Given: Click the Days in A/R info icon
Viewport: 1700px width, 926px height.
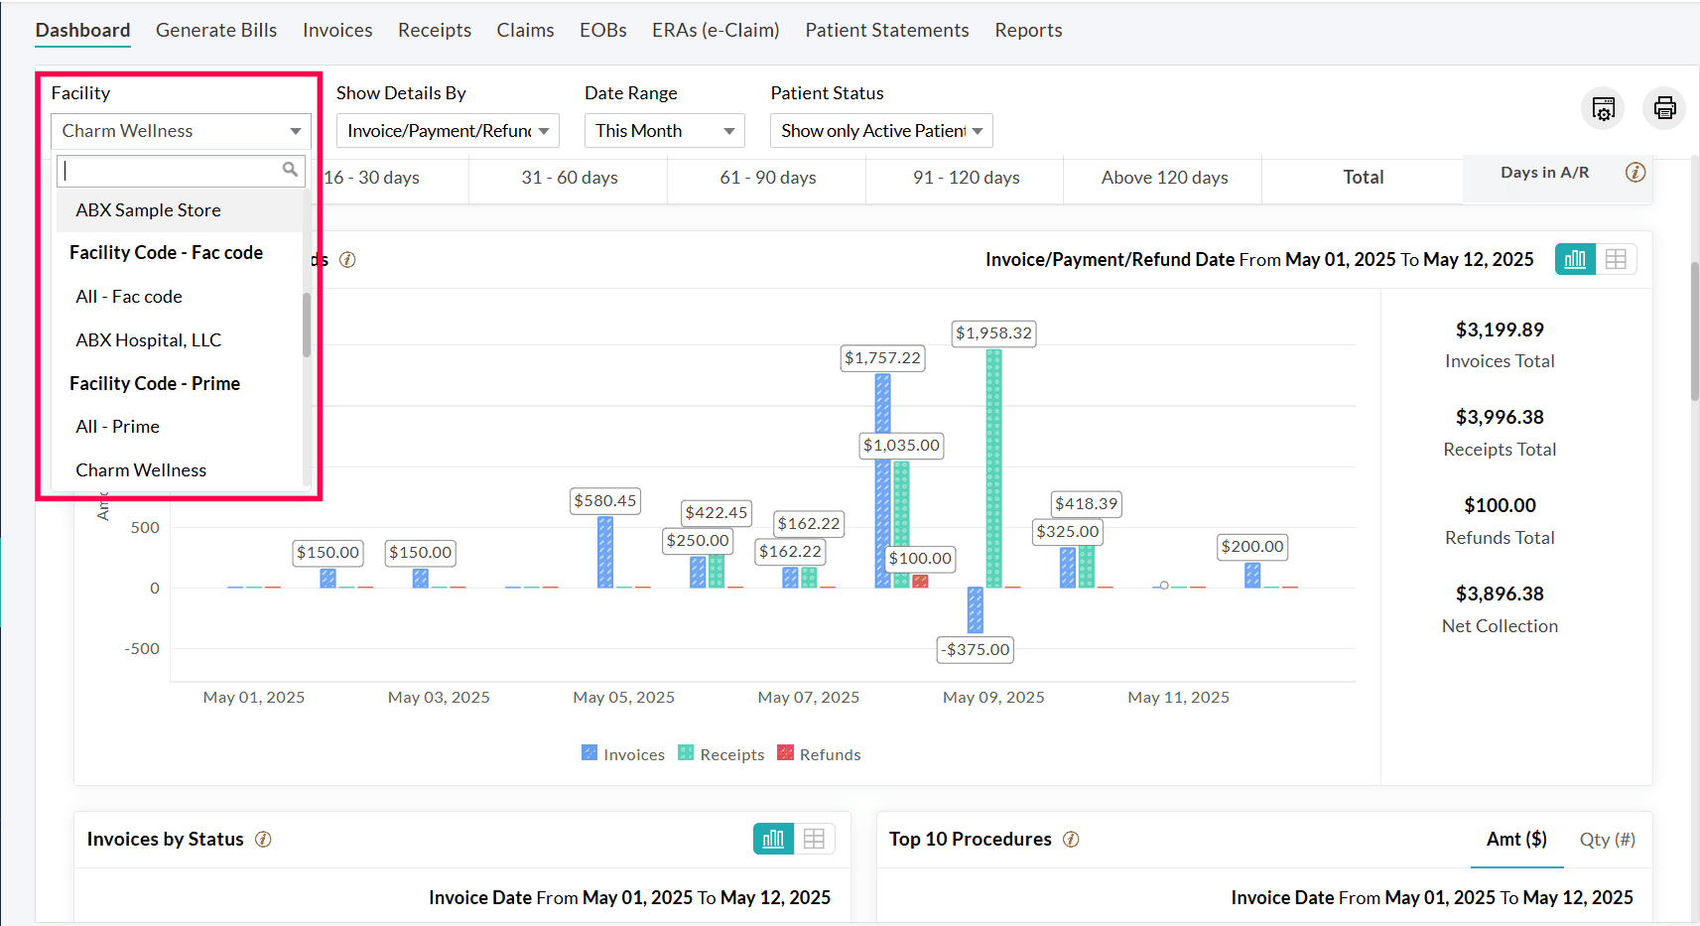Looking at the screenshot, I should coord(1635,173).
